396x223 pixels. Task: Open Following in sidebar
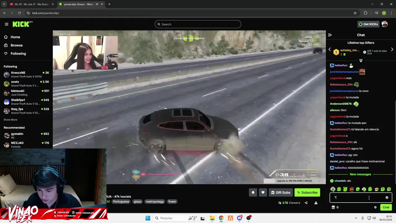(x=15, y=54)
